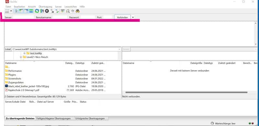Select the Zugangsdaten folder
Viewport: 259px width, 126px height.
pyautogui.click(x=16, y=82)
